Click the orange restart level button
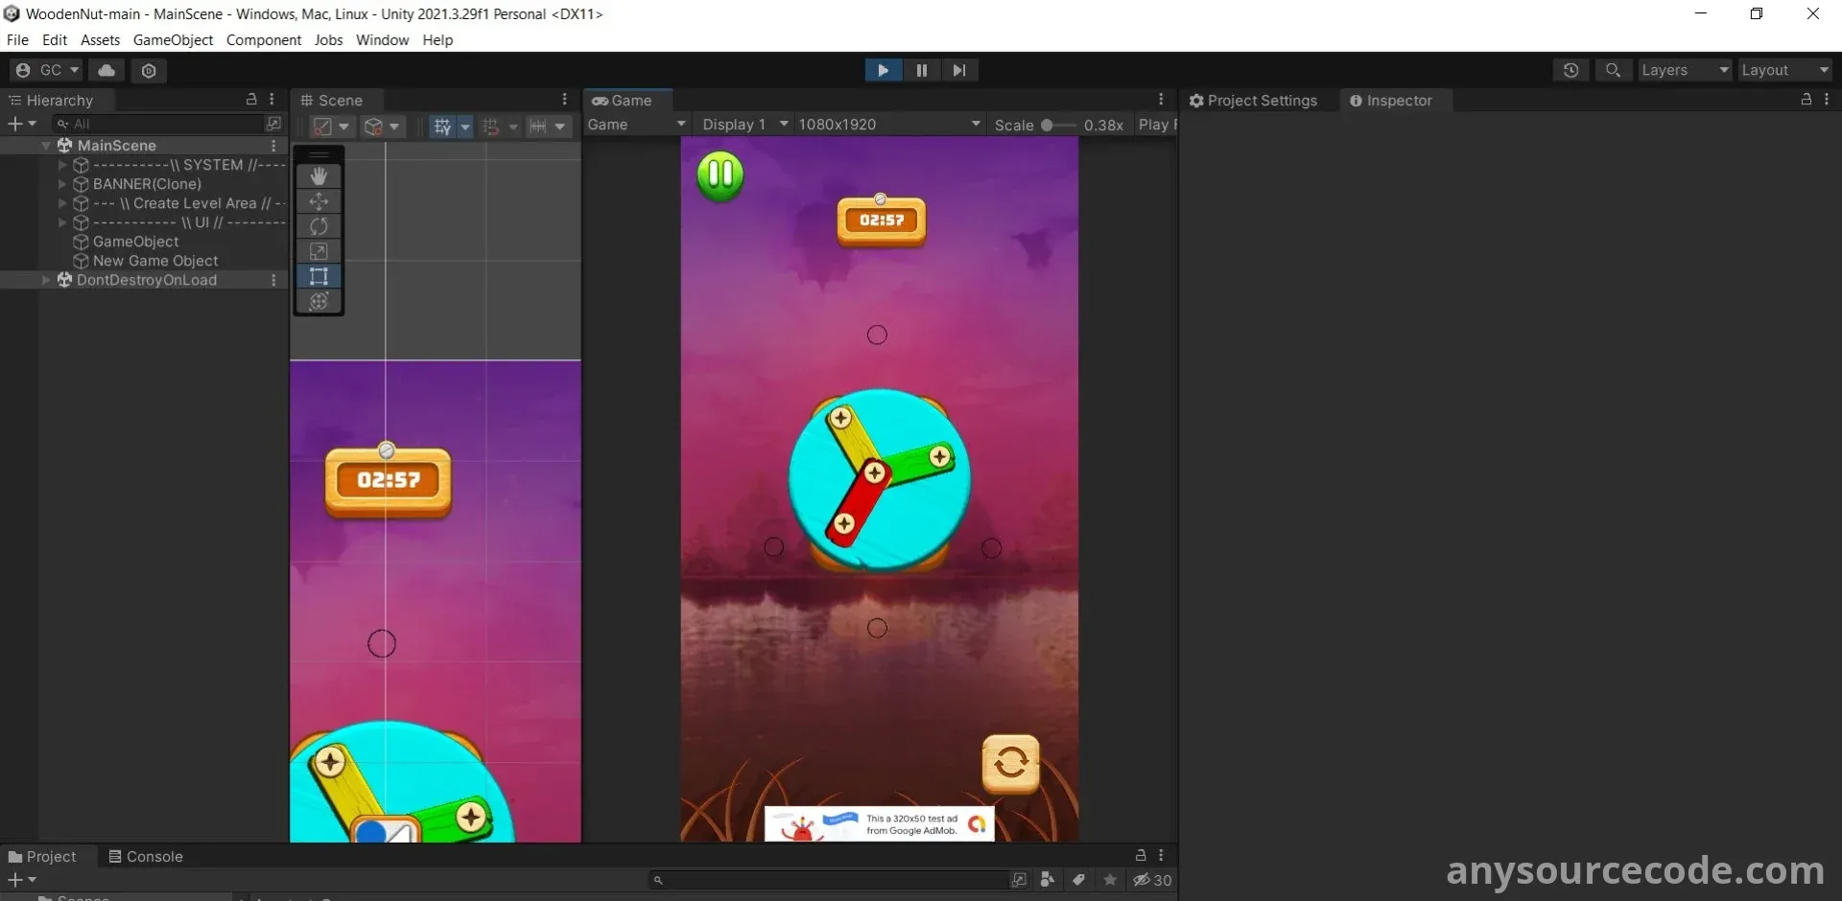1842x901 pixels. point(1010,763)
